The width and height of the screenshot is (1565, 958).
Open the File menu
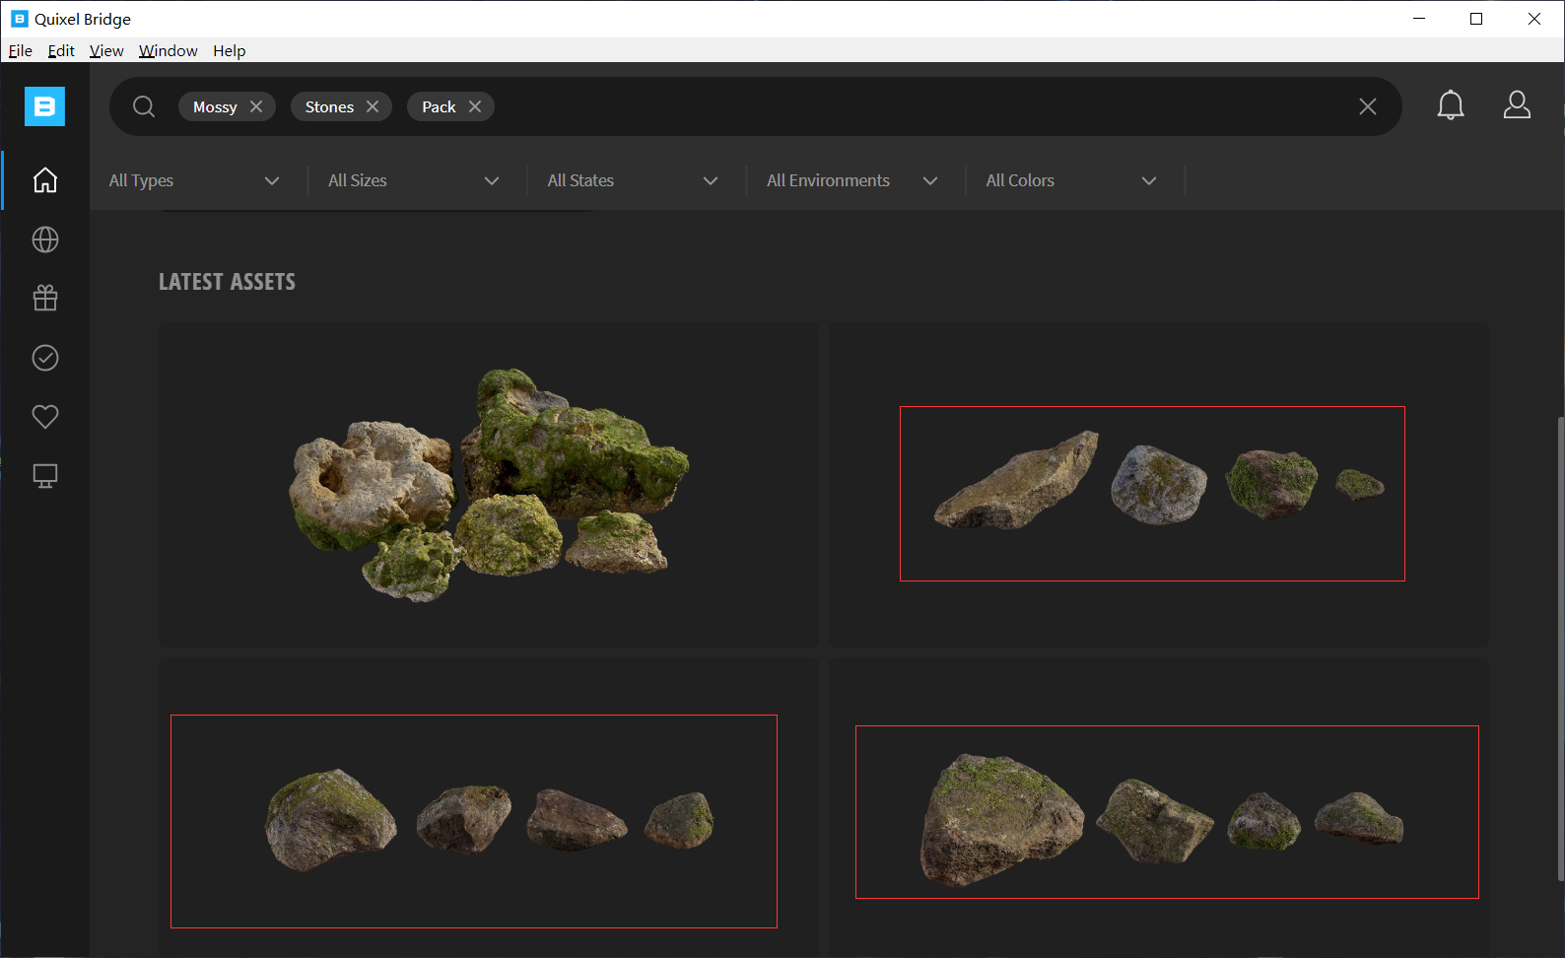(21, 51)
